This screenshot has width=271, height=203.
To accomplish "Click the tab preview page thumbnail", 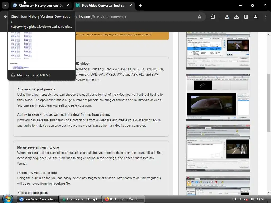I will coord(42,51).
